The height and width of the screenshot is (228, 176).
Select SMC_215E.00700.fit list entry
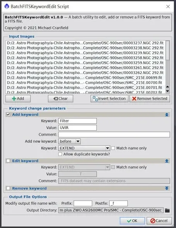[85, 83]
